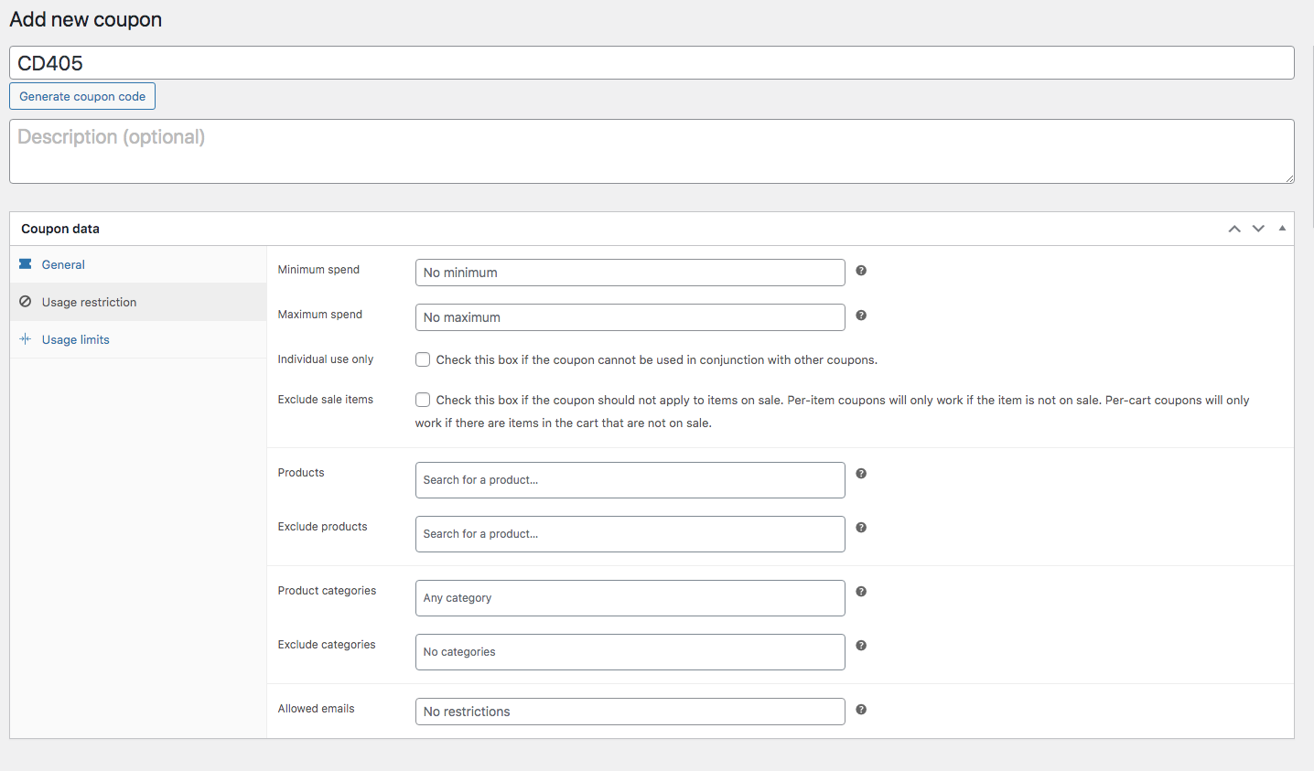The height and width of the screenshot is (771, 1314).
Task: Focus the coupon code field CD405
Action: 652,63
